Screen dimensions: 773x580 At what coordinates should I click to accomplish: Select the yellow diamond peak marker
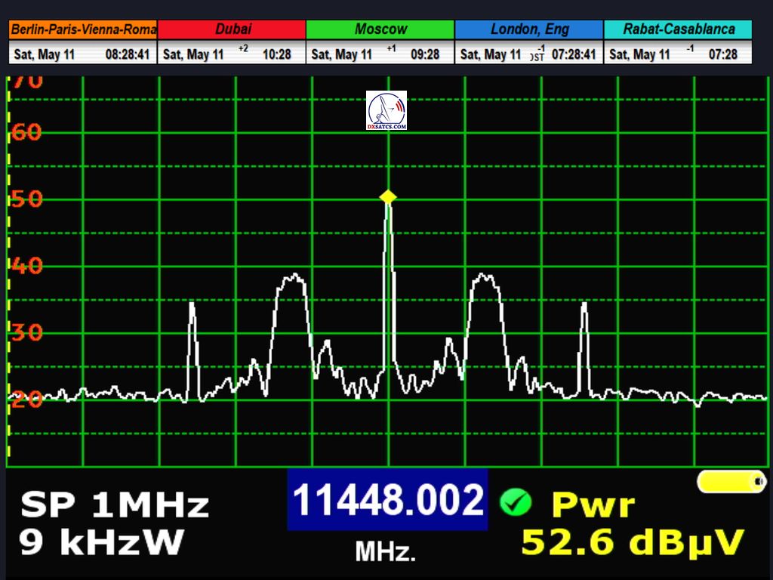point(388,197)
